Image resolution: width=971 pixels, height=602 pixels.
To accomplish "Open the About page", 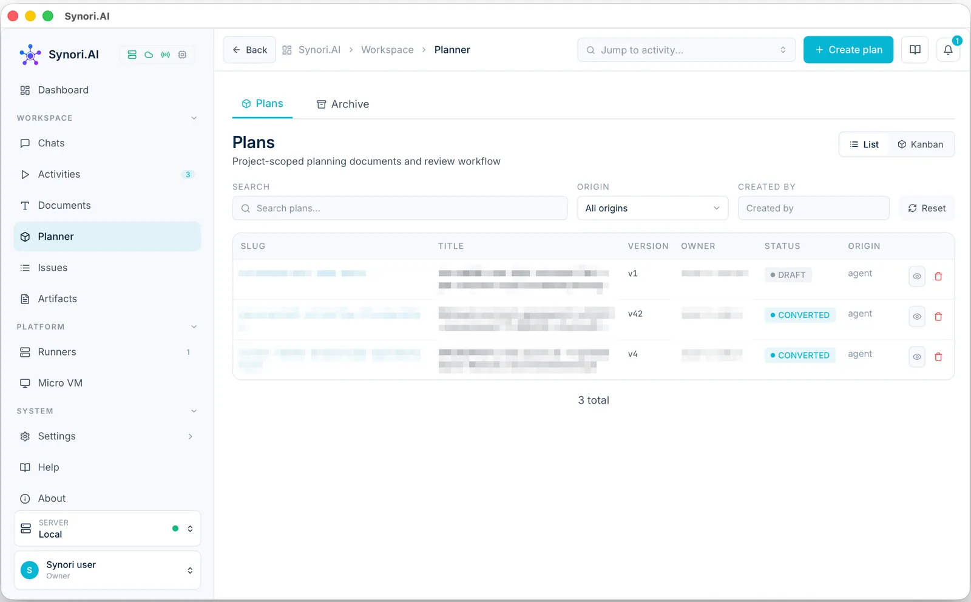I will tap(107, 498).
